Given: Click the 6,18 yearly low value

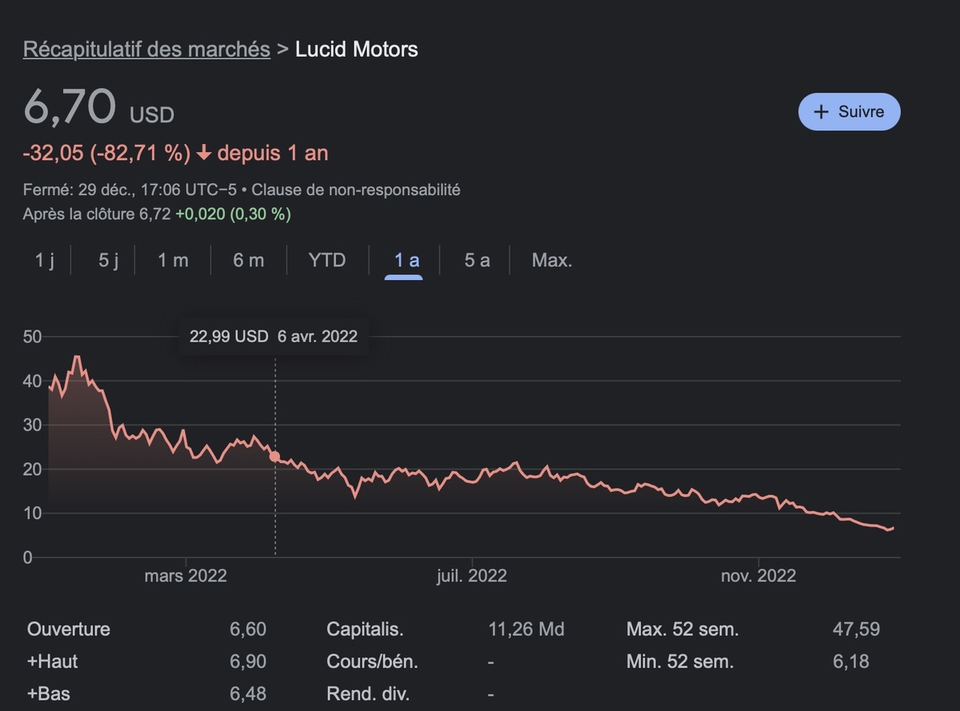Looking at the screenshot, I should coord(851,661).
